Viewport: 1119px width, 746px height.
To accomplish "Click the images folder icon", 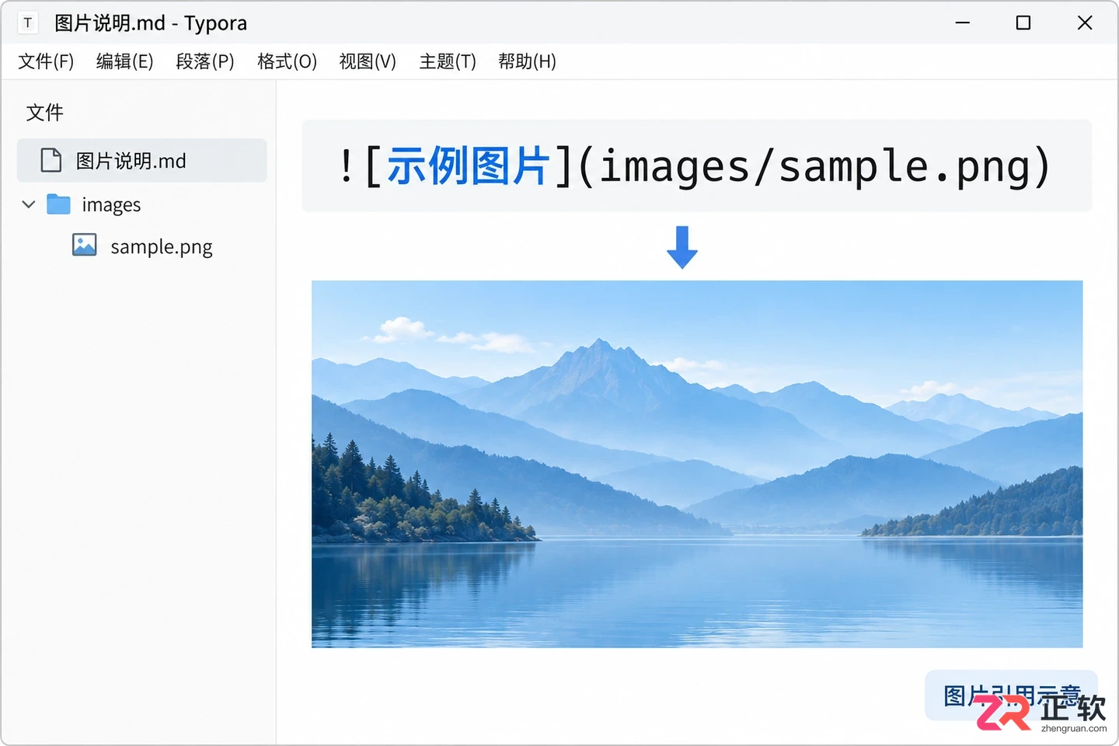I will coord(58,204).
